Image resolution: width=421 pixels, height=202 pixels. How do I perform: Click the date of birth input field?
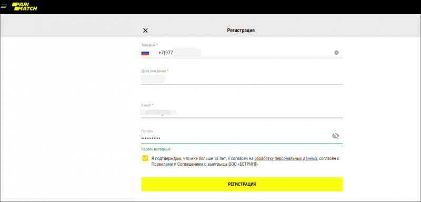(x=242, y=79)
